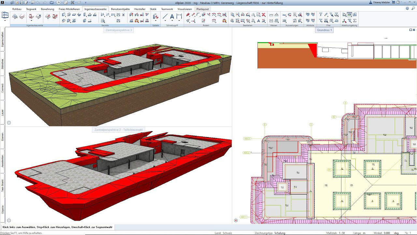Open the Task Board side panel
This screenshot has height=235, width=417.
pyautogui.click(x=3, y=185)
